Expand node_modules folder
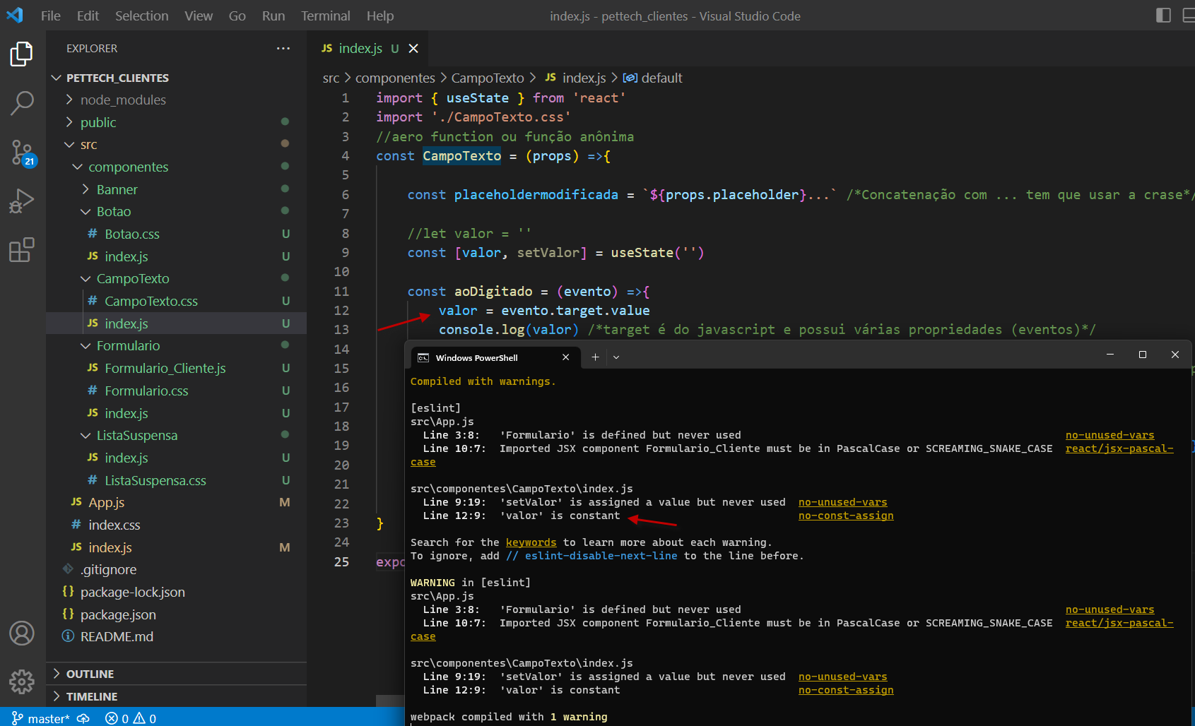The image size is (1195, 726). pyautogui.click(x=123, y=100)
